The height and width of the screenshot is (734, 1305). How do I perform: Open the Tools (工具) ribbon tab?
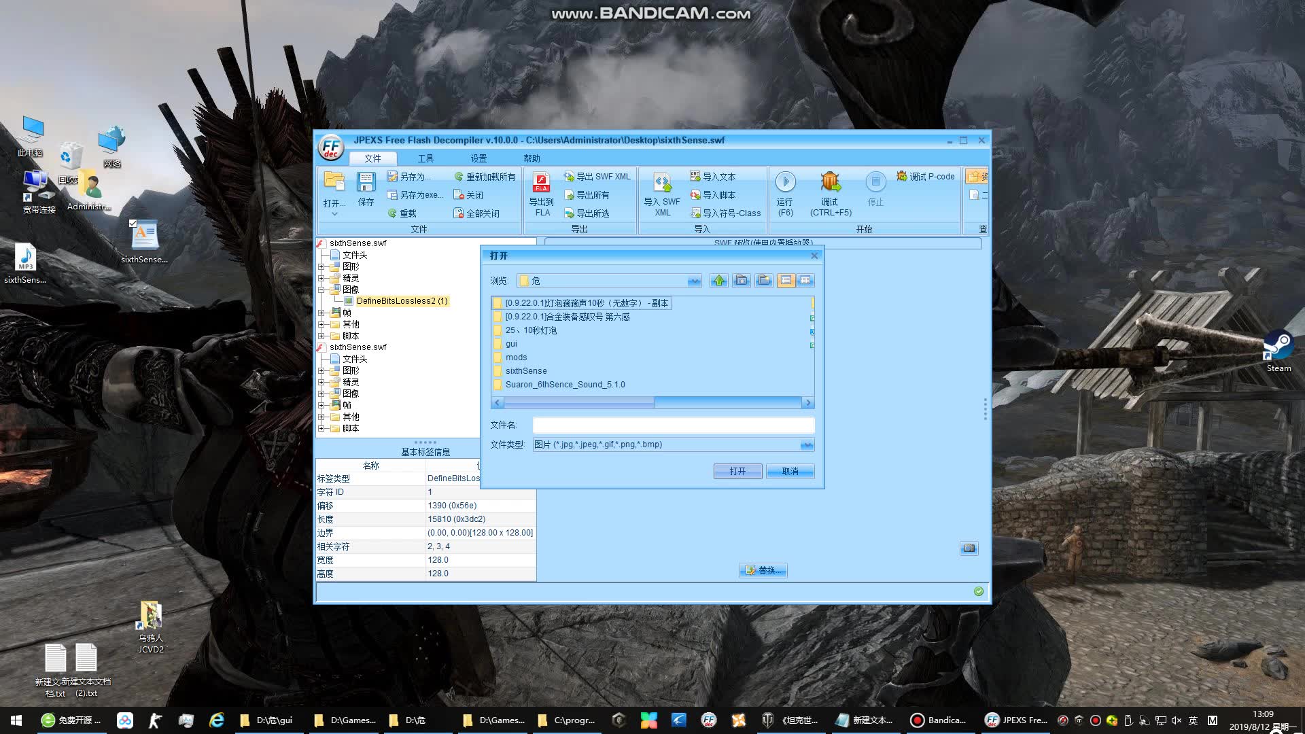pyautogui.click(x=425, y=158)
